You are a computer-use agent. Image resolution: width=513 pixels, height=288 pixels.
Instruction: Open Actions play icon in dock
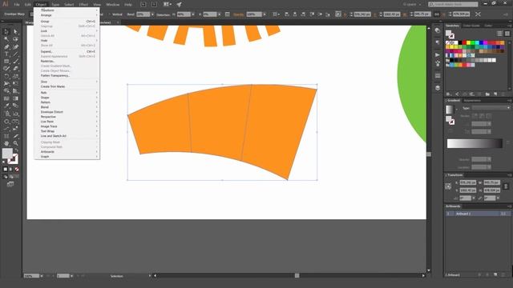(x=438, y=55)
